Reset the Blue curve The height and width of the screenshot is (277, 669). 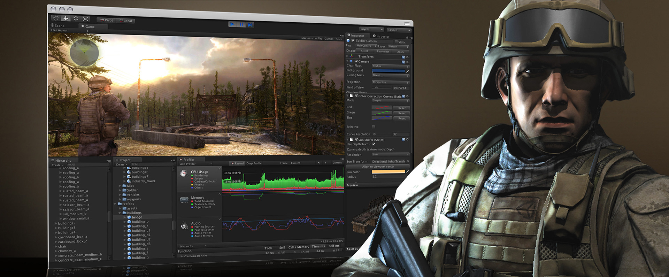pyautogui.click(x=402, y=118)
